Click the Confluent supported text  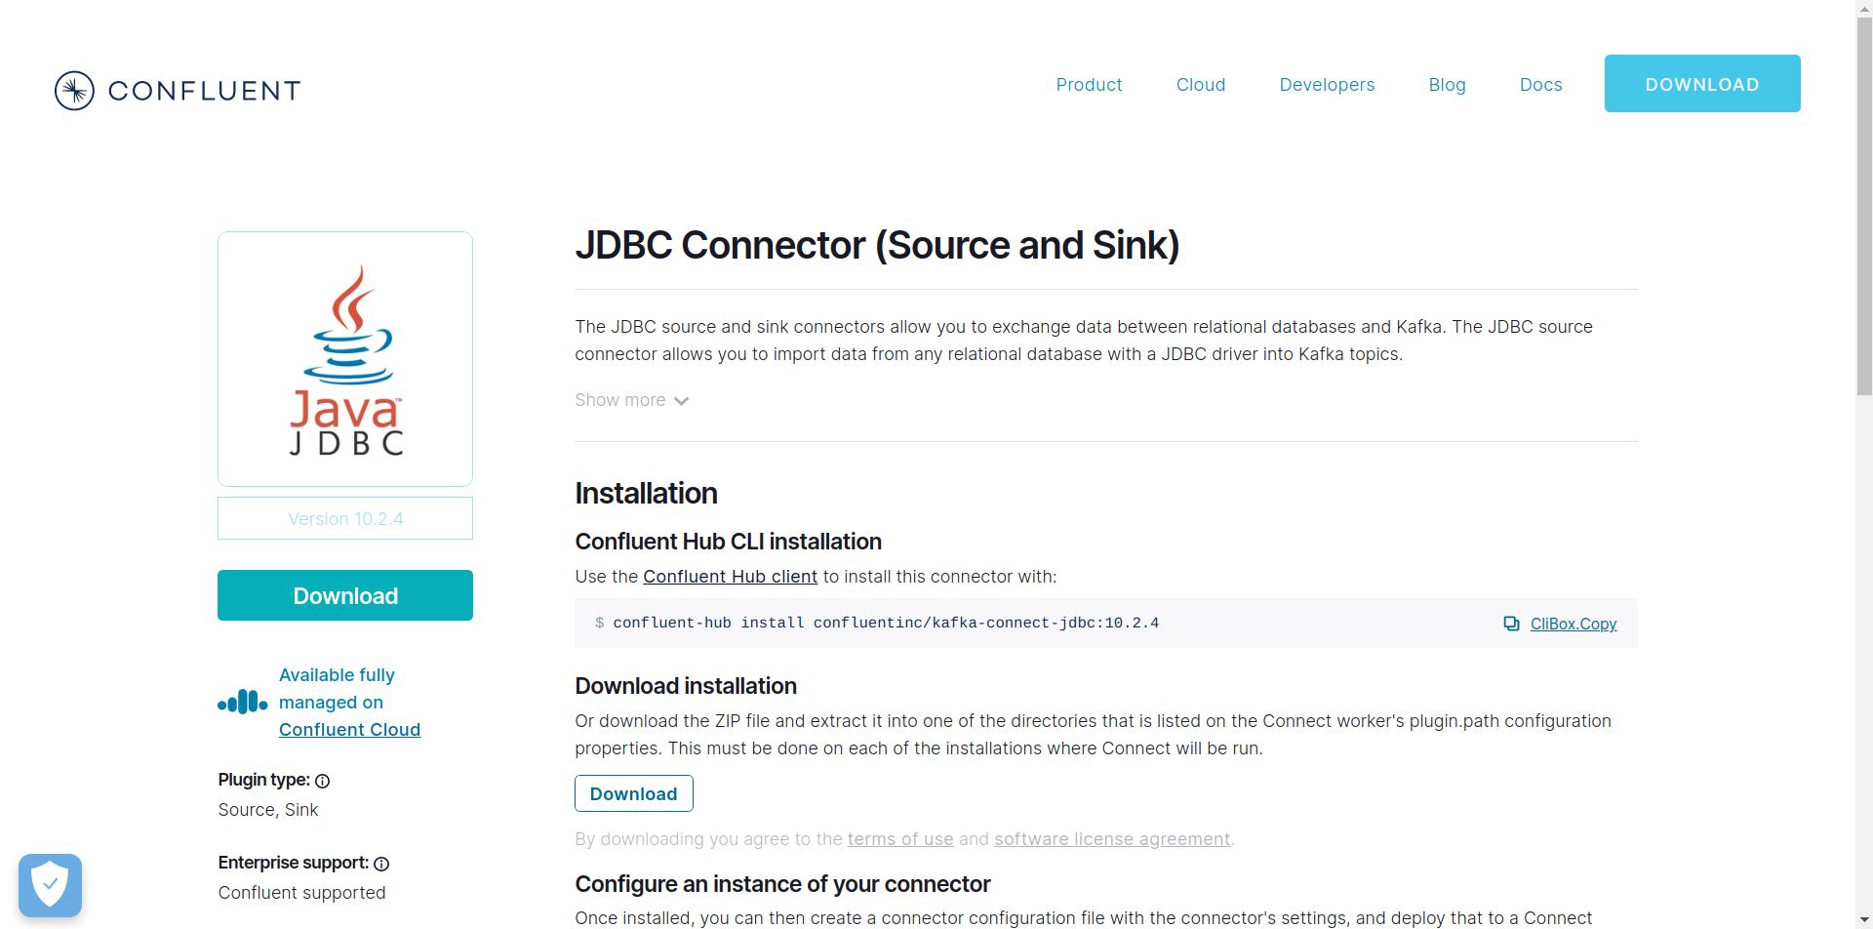click(301, 893)
